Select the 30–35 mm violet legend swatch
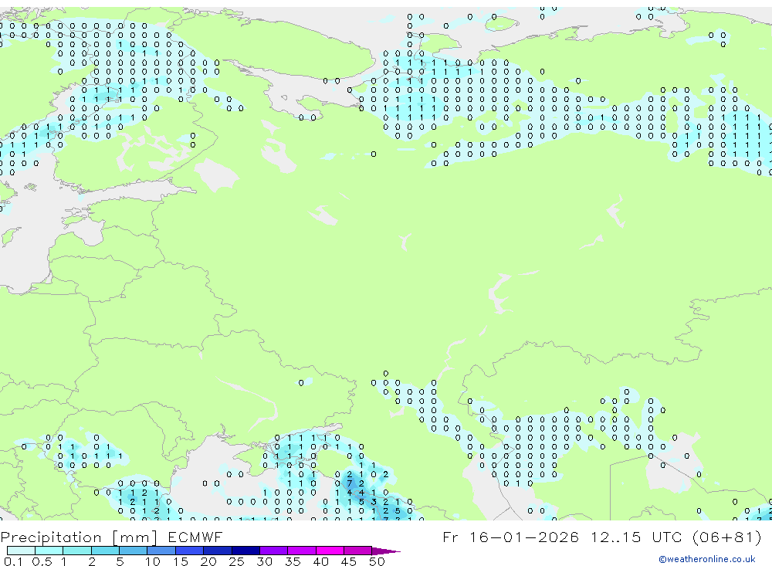The height and width of the screenshot is (566, 772). (274, 551)
